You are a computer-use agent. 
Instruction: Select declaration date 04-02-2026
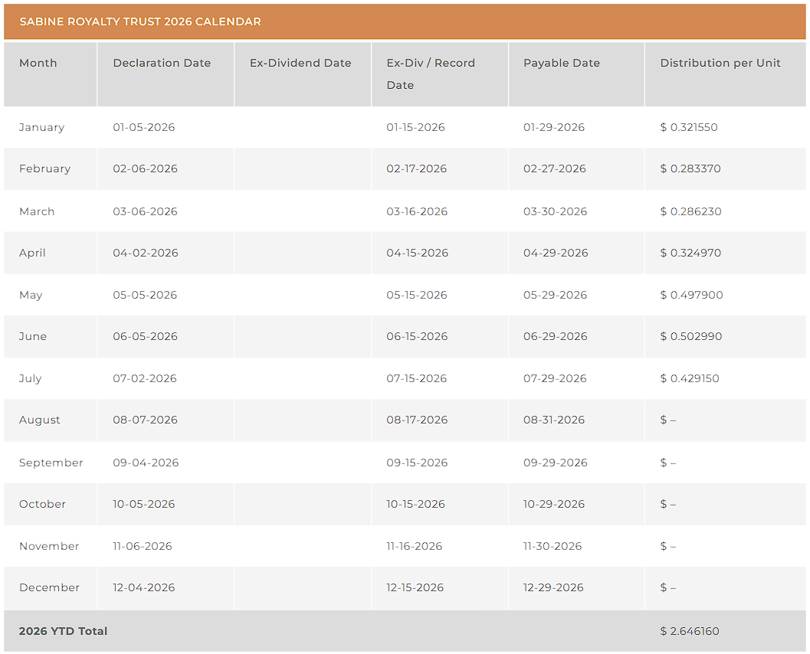pyautogui.click(x=146, y=253)
